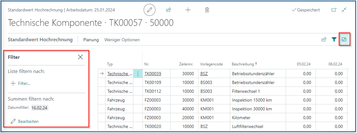Click the Vorlagencode column header
The image size is (357, 133).
tap(211, 64)
